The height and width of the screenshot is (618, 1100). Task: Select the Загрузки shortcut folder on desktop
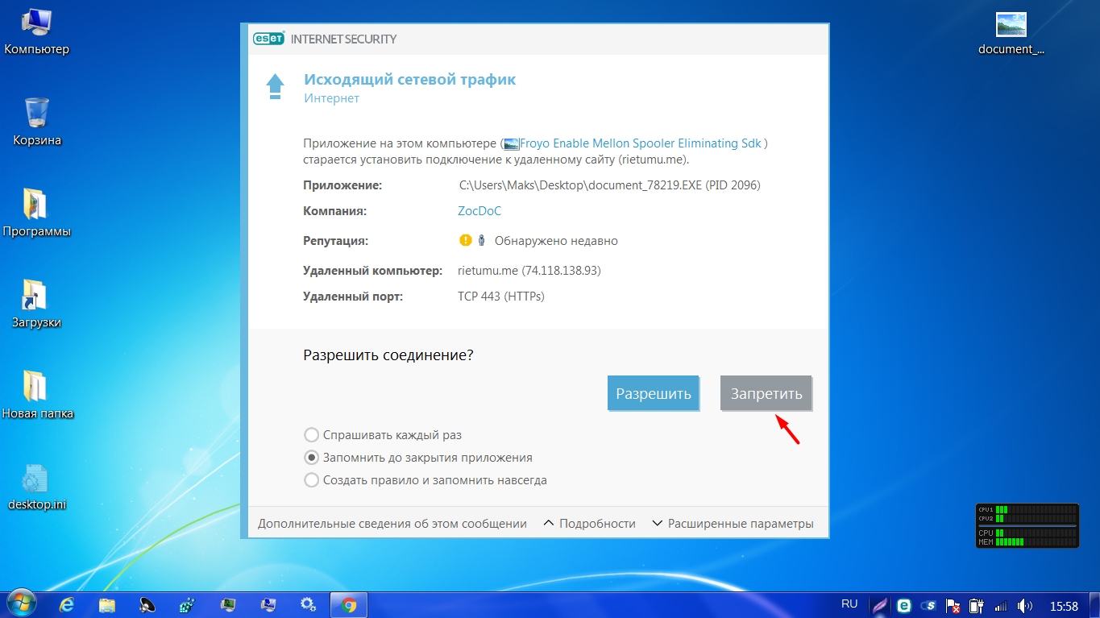coord(37,305)
